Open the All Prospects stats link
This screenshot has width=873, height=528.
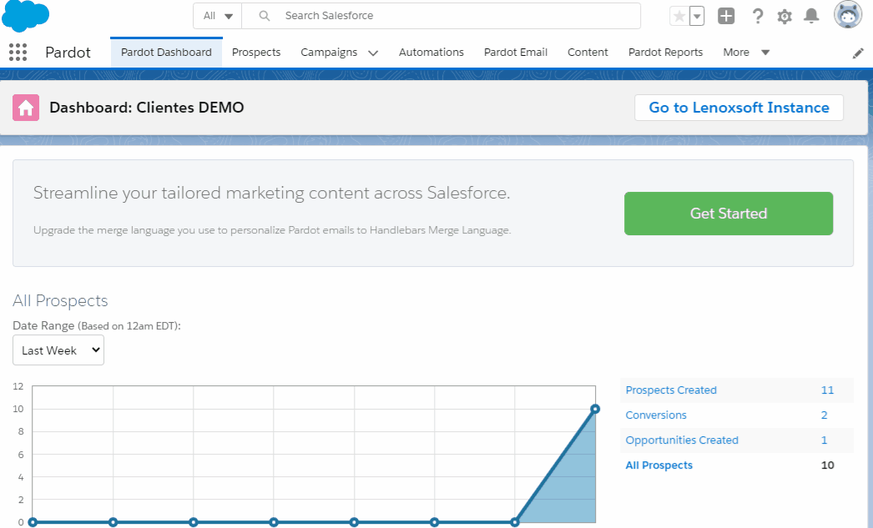(659, 465)
